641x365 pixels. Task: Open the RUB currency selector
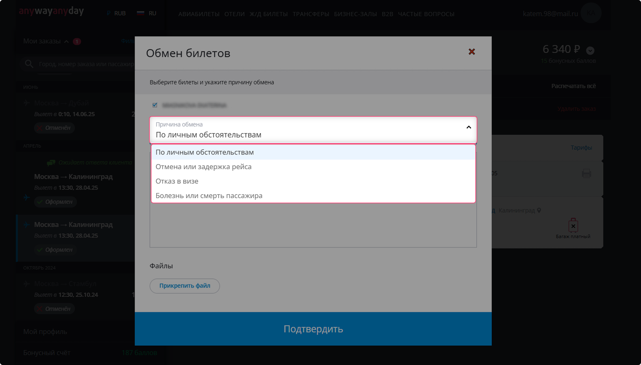(117, 14)
